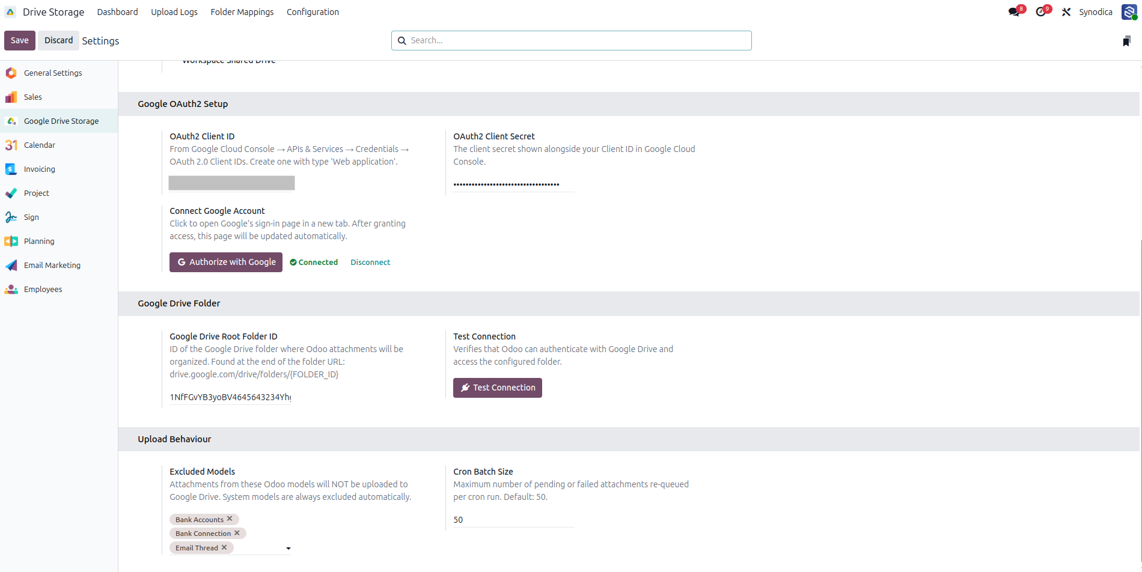Screen dimensions: 1142x572
Task: Discard the settings changes
Action: [58, 40]
